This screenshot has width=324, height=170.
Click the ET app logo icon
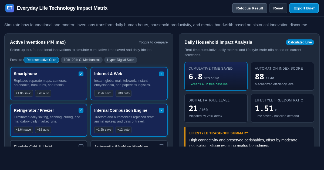click(10, 8)
